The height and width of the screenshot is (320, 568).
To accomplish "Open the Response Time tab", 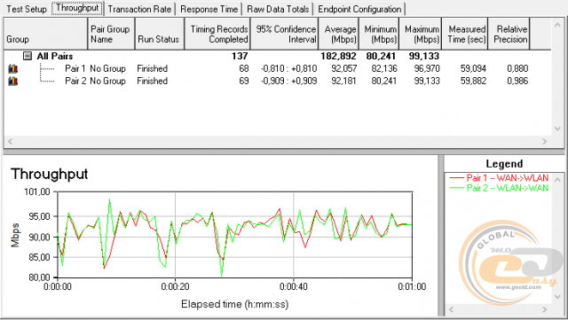I will [x=209, y=9].
